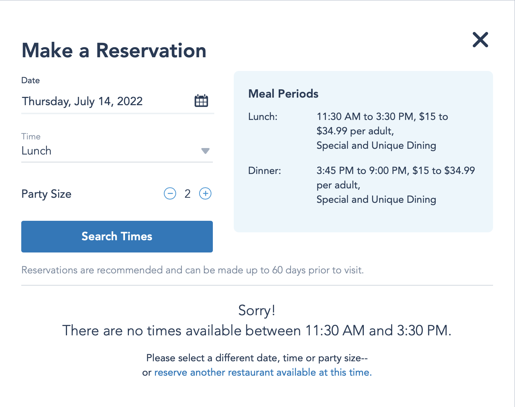Close the Make a Reservation dialog

pos(480,40)
